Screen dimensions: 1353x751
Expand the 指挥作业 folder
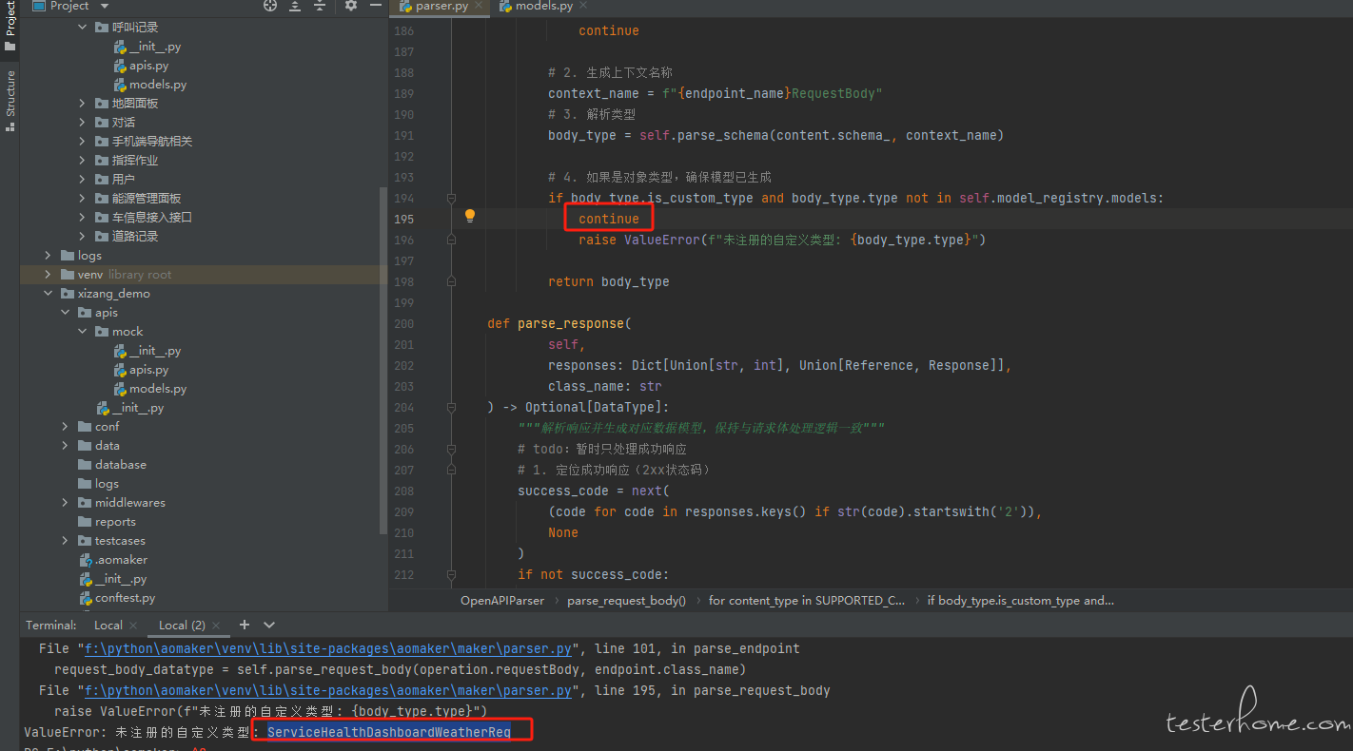83,161
